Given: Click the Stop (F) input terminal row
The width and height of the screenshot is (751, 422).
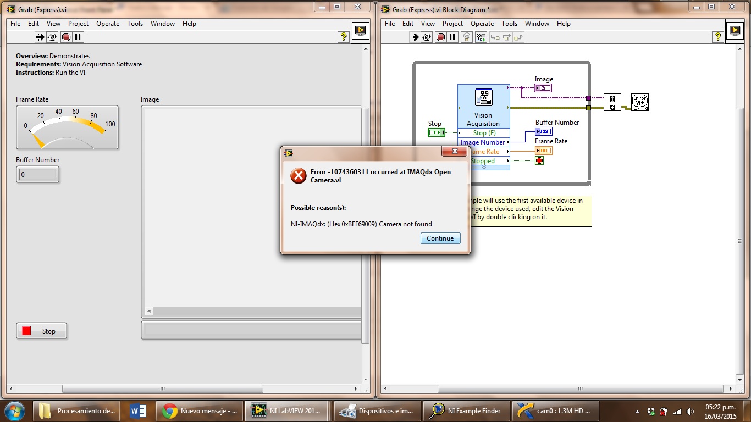Looking at the screenshot, I should [484, 133].
